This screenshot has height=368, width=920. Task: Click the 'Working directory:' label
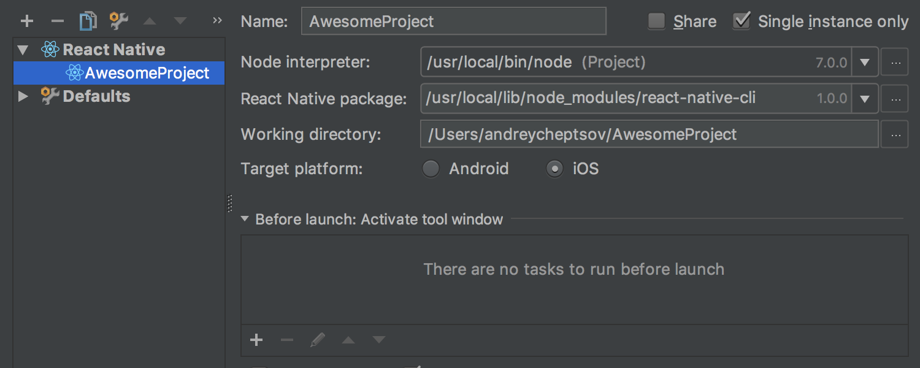311,134
